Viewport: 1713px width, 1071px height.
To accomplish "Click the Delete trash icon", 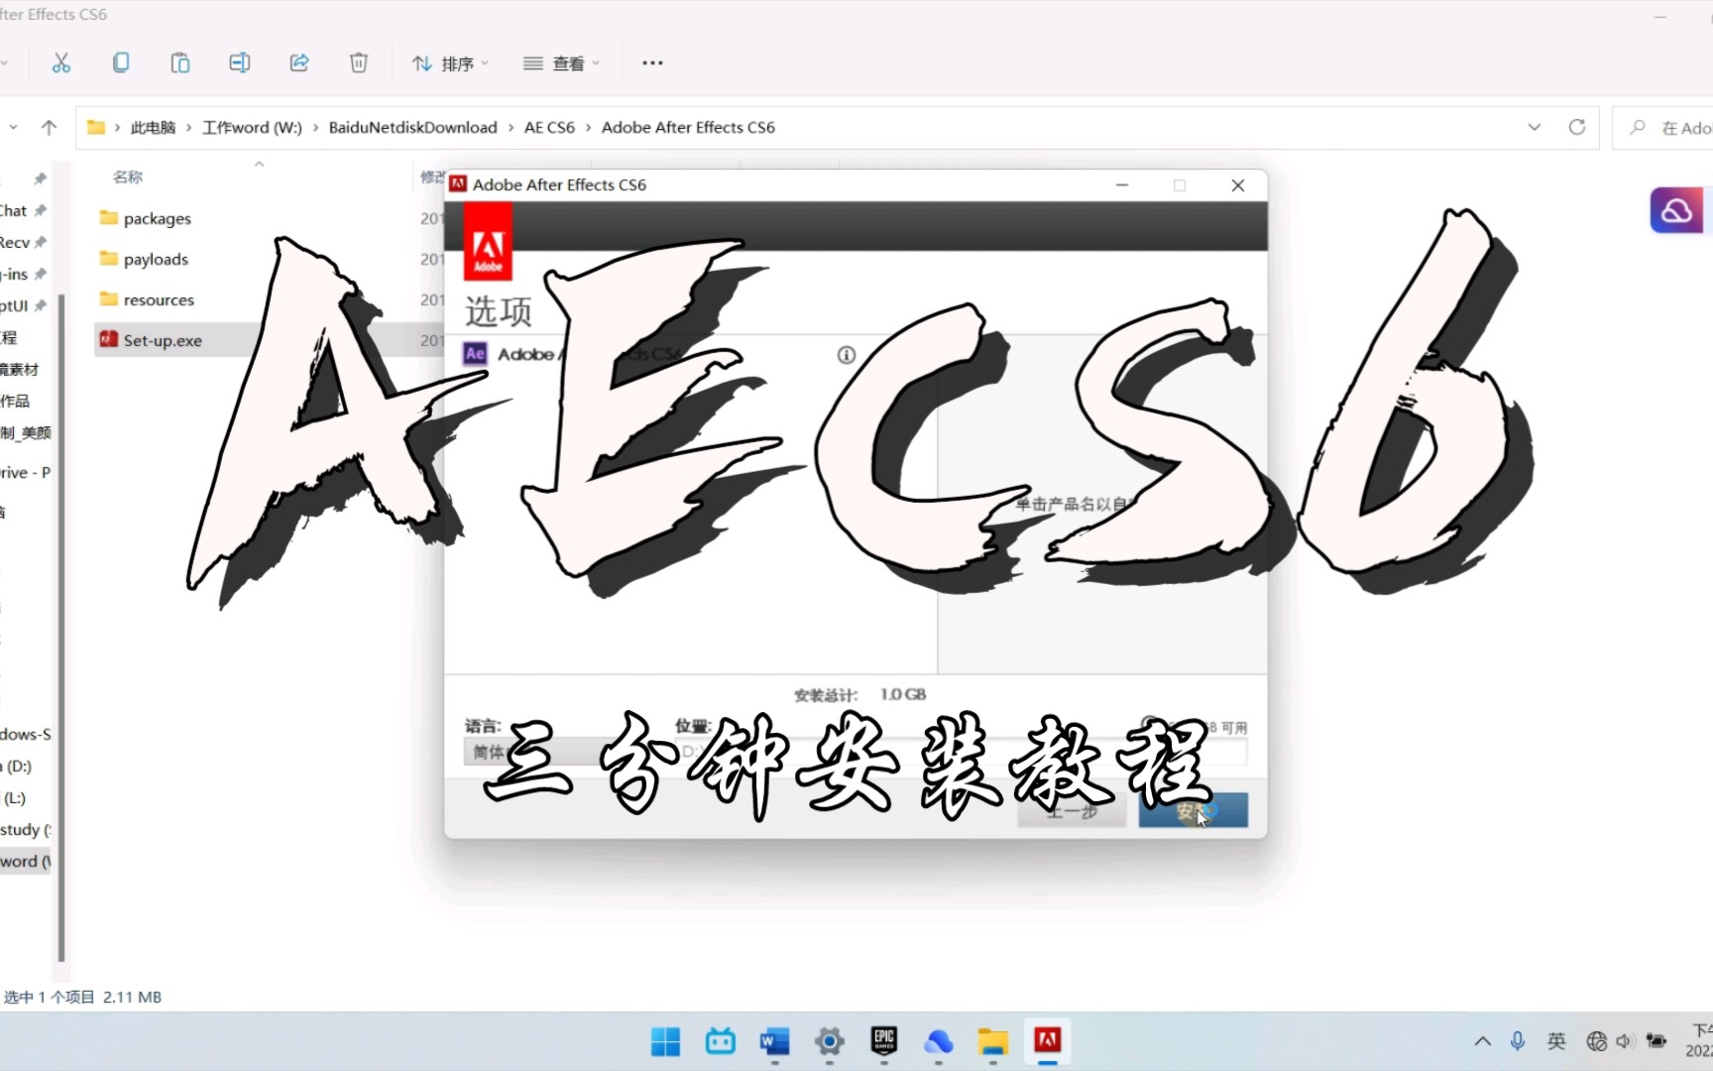I will pos(359,63).
